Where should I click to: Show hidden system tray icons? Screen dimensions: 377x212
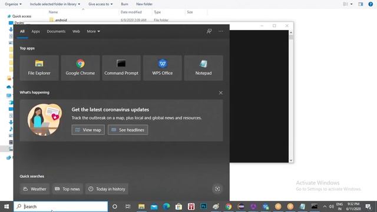(x=325, y=207)
